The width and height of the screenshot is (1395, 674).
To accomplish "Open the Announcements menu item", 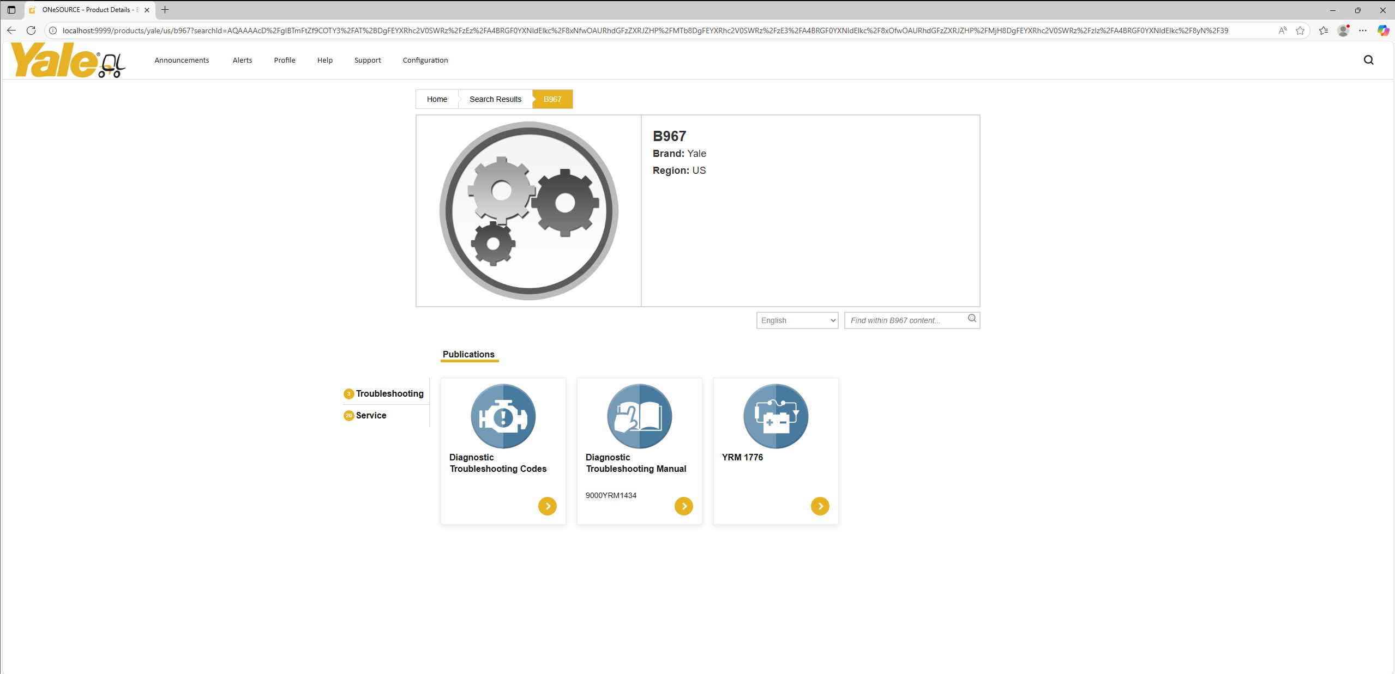I will (182, 60).
